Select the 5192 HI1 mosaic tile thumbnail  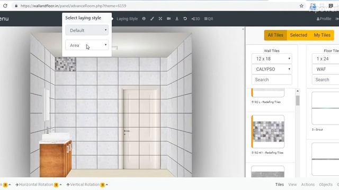coord(268,131)
